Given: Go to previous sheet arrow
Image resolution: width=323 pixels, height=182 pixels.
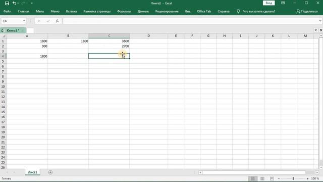Looking at the screenshot, I should 7,172.
